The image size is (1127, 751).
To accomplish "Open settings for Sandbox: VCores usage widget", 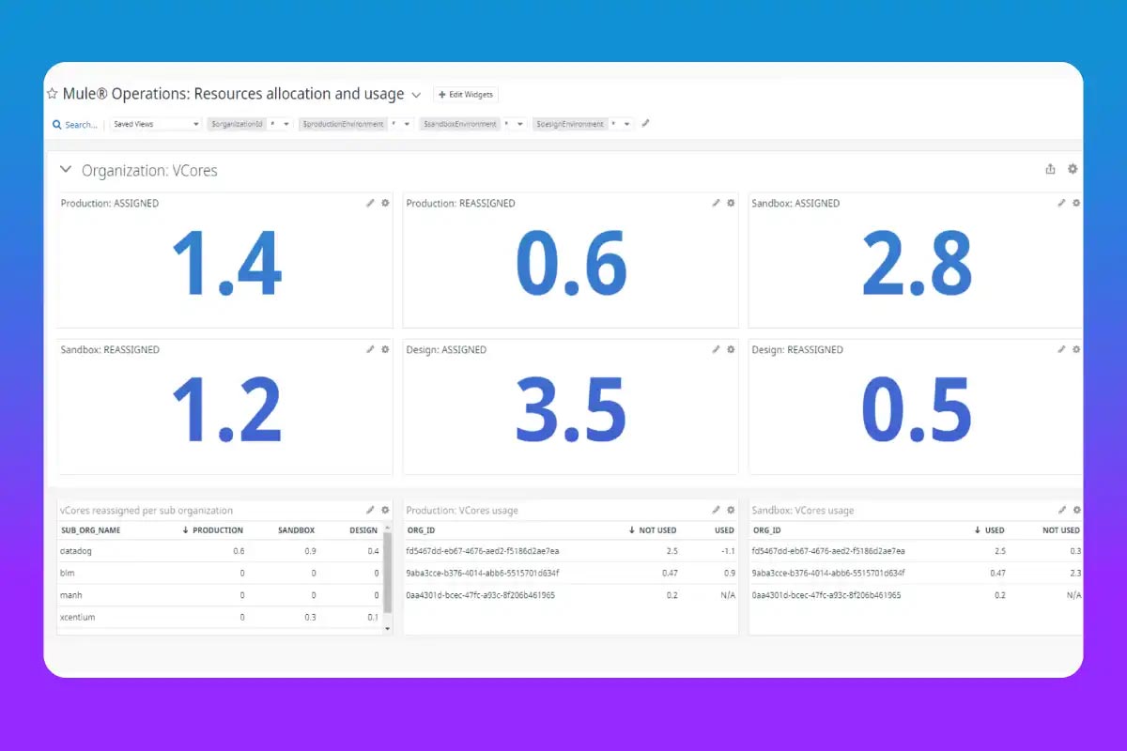I will tap(1076, 510).
